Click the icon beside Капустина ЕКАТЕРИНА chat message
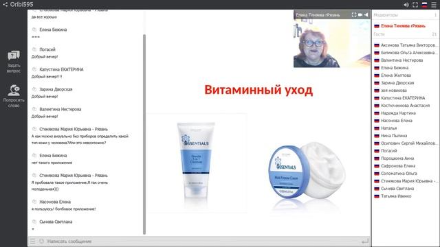The width and height of the screenshot is (440, 247). (x=34, y=69)
